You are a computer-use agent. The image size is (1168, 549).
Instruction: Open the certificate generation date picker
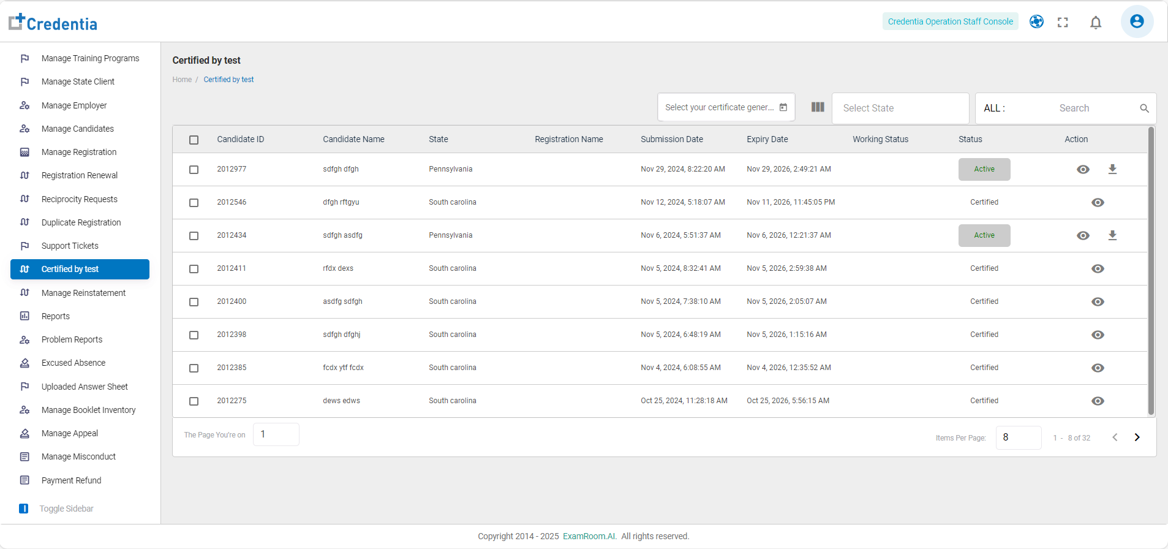pos(726,107)
